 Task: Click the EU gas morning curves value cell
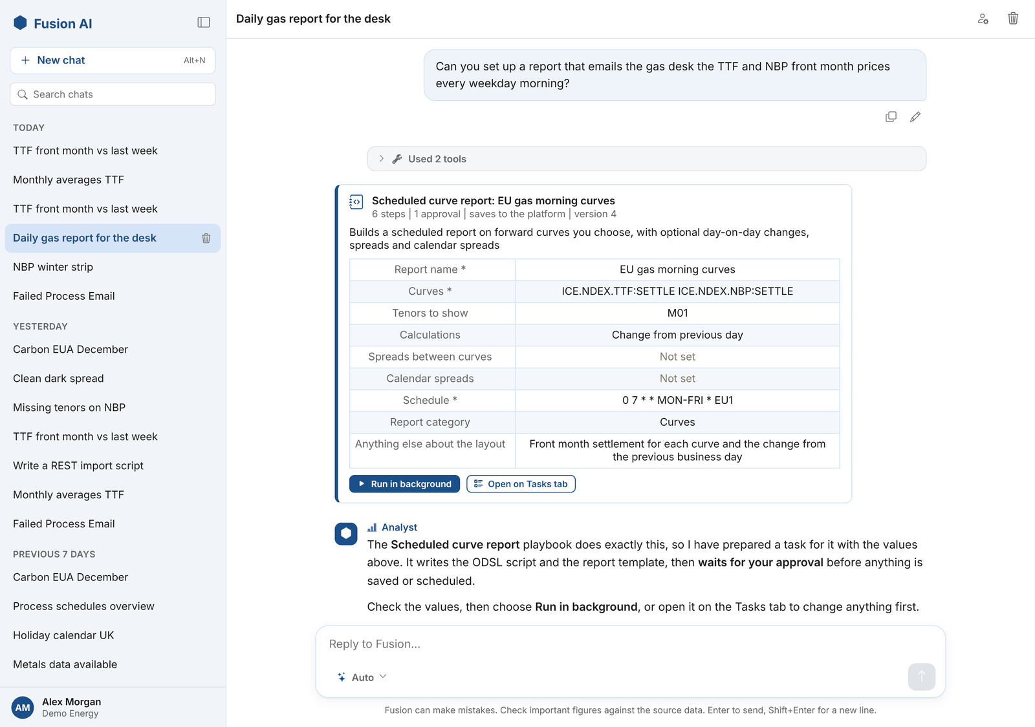click(677, 269)
